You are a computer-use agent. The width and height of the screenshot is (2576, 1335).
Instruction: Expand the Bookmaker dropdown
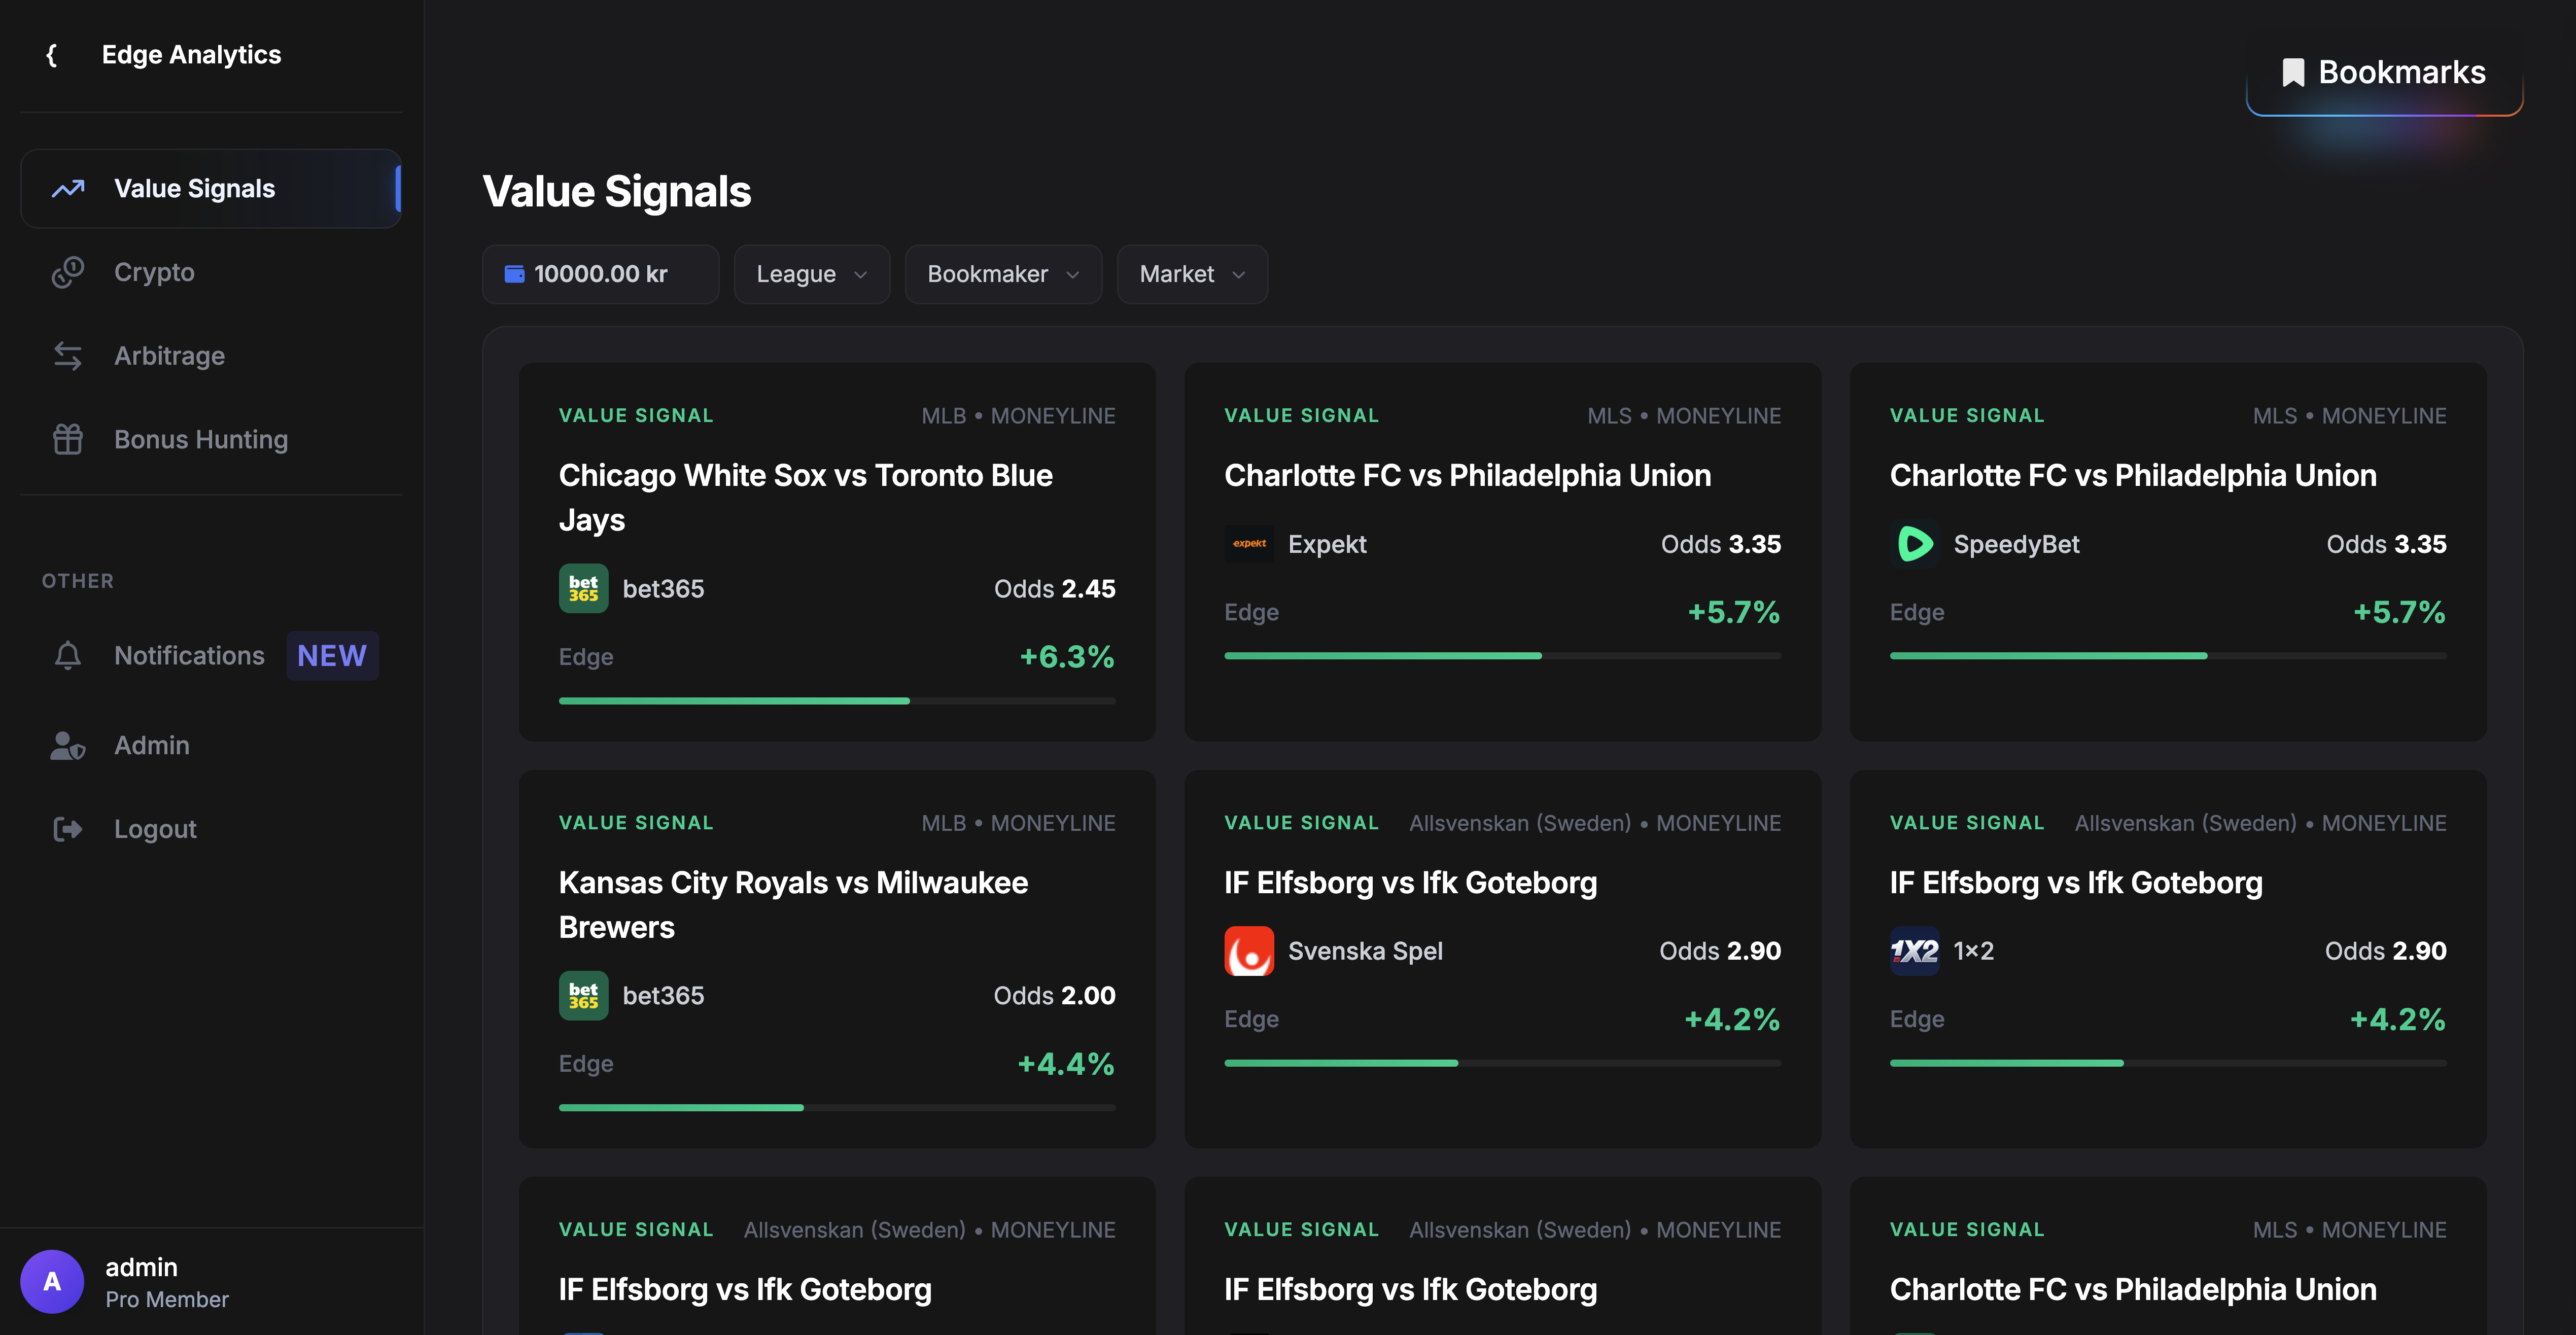(x=1002, y=273)
